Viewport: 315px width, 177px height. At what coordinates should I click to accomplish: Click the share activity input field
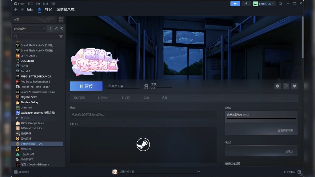coord(143,115)
